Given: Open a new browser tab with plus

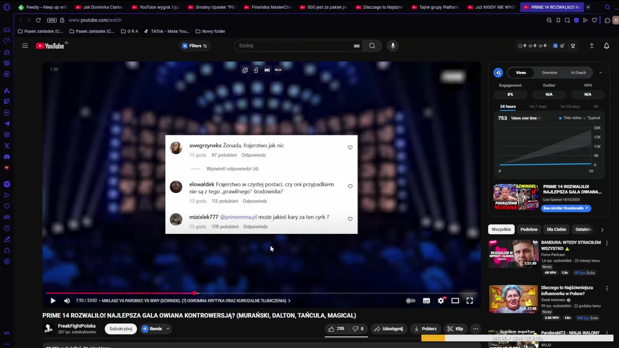Looking at the screenshot, I should point(588,7).
